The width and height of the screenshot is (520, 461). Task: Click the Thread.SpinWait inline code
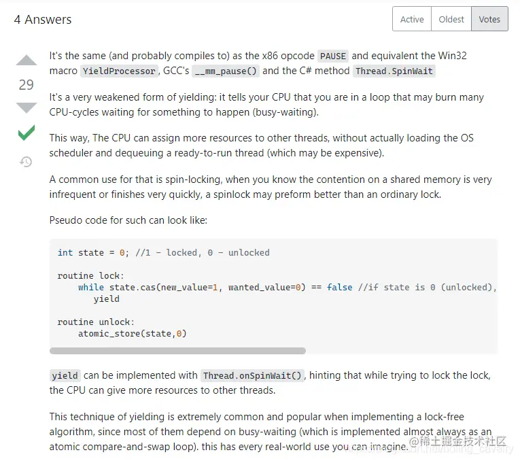coord(394,71)
